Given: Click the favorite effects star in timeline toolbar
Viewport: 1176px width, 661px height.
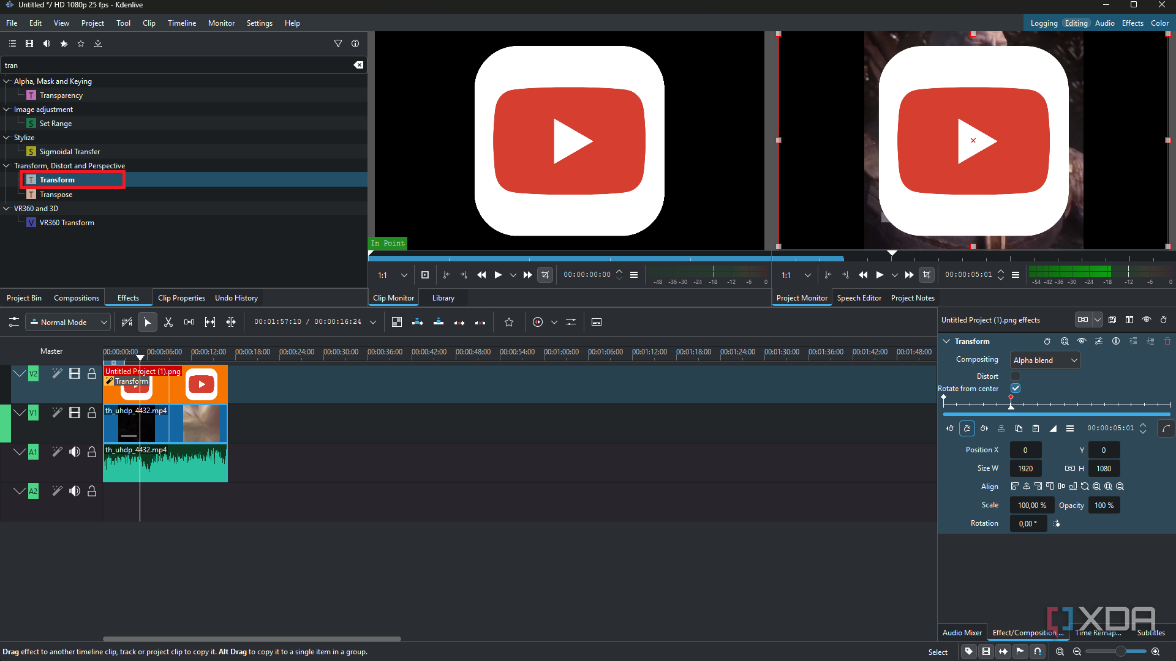Looking at the screenshot, I should click(509, 323).
